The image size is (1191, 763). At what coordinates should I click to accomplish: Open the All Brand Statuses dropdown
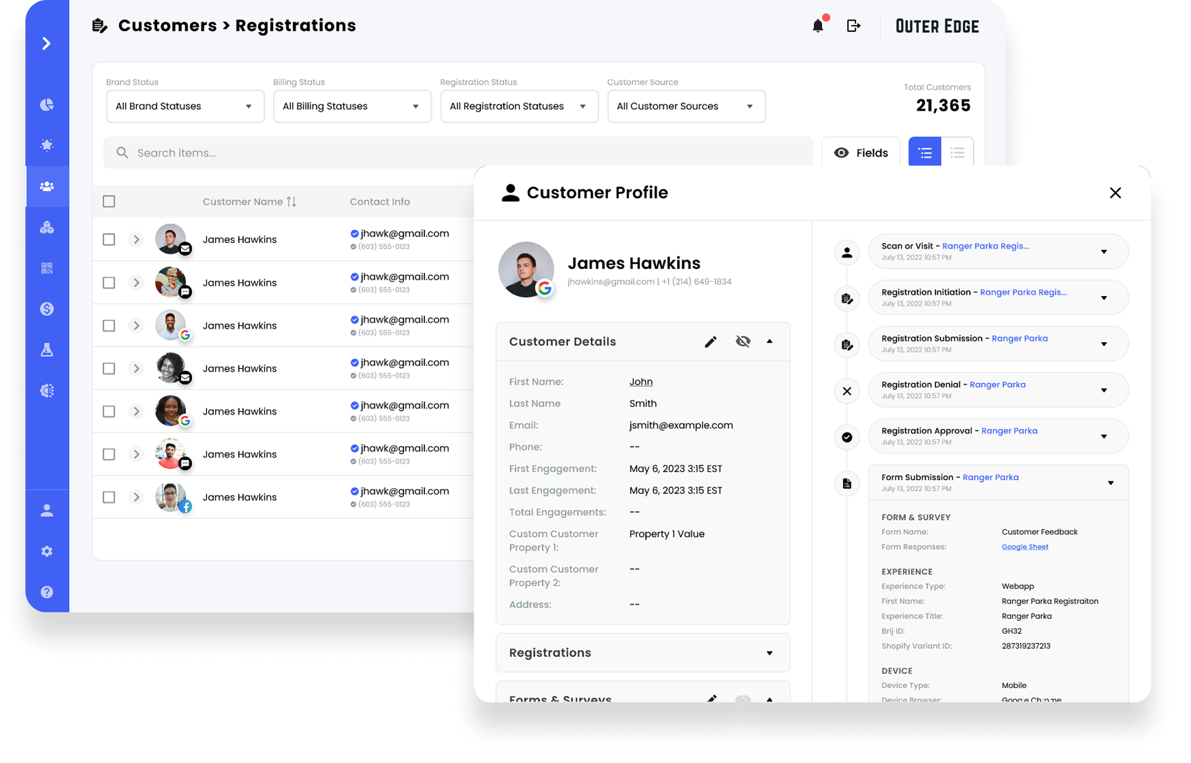185,106
